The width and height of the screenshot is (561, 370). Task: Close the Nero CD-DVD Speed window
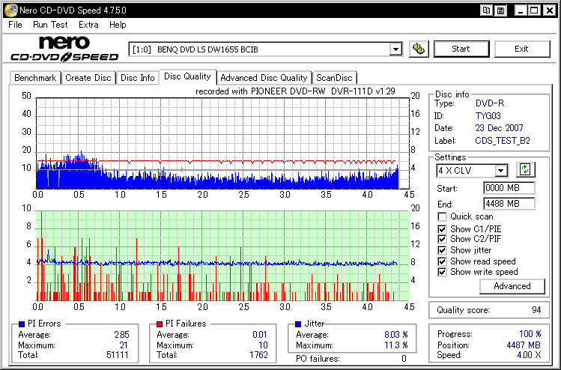(549, 10)
